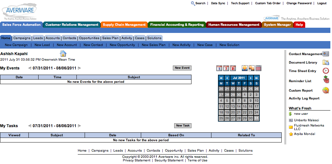Switch to one-day calendar view icon

219,68
